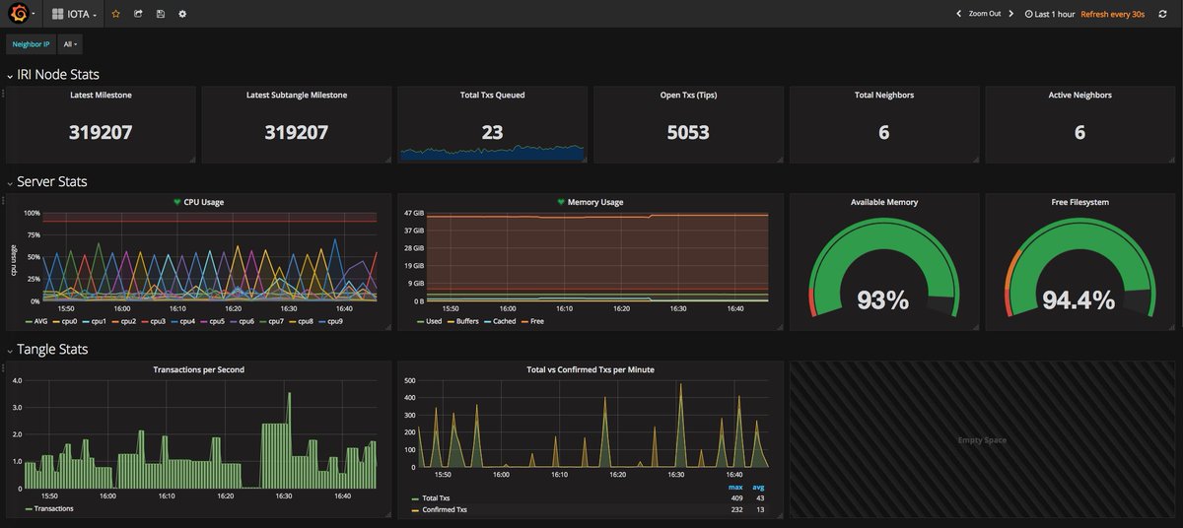Toggle Total Txs series in legend

tap(435, 499)
